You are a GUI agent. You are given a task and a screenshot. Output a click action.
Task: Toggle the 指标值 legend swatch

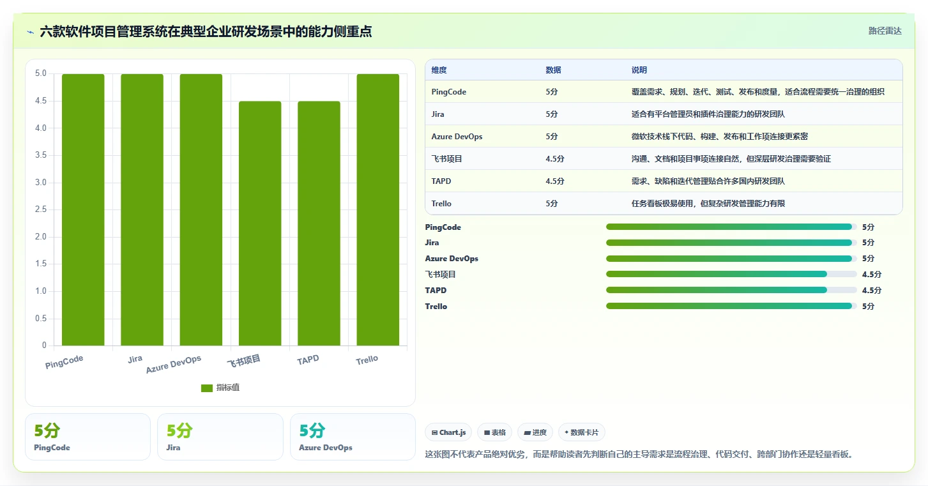click(207, 388)
